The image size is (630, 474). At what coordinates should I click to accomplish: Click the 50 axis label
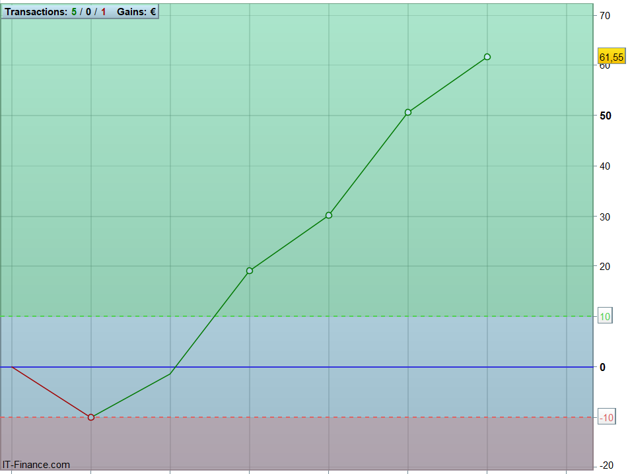tap(605, 116)
